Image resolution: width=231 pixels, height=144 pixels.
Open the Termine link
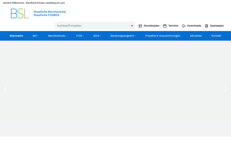pos(173,26)
